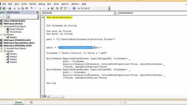Select Module1 under Book2 Modules
This screenshot has height=105, width=187.
click(13, 37)
